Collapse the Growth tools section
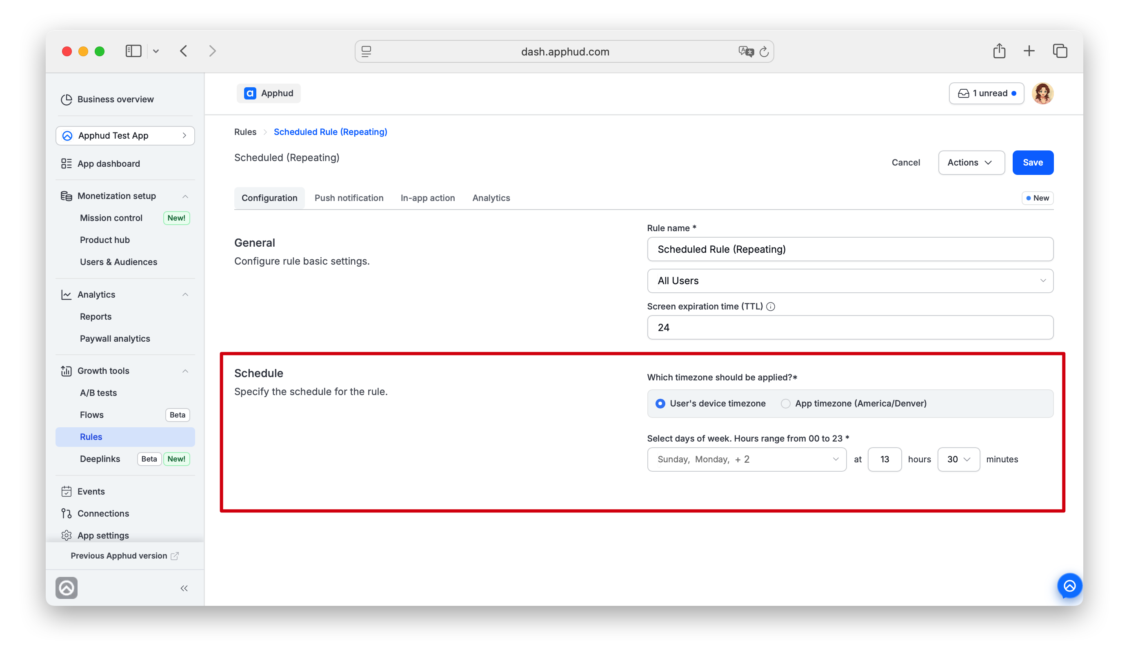The image size is (1129, 667). click(x=185, y=371)
